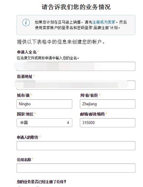Screen dimensions: 143x187
Task: Open the 注册成为卖家 link
Action: pos(104,22)
